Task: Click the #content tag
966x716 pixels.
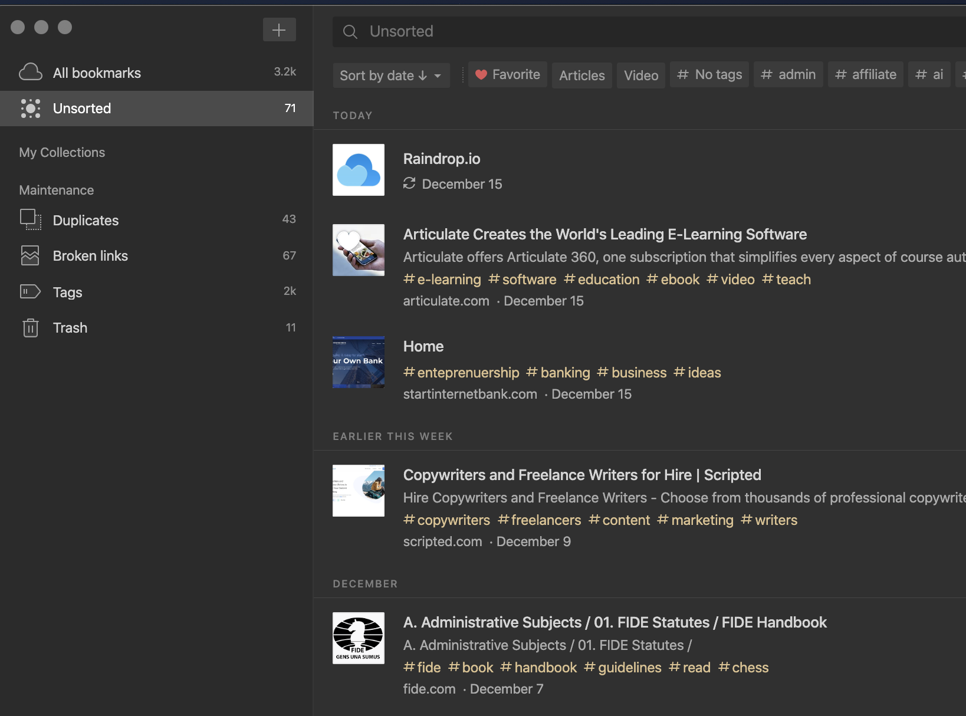Action: [619, 520]
